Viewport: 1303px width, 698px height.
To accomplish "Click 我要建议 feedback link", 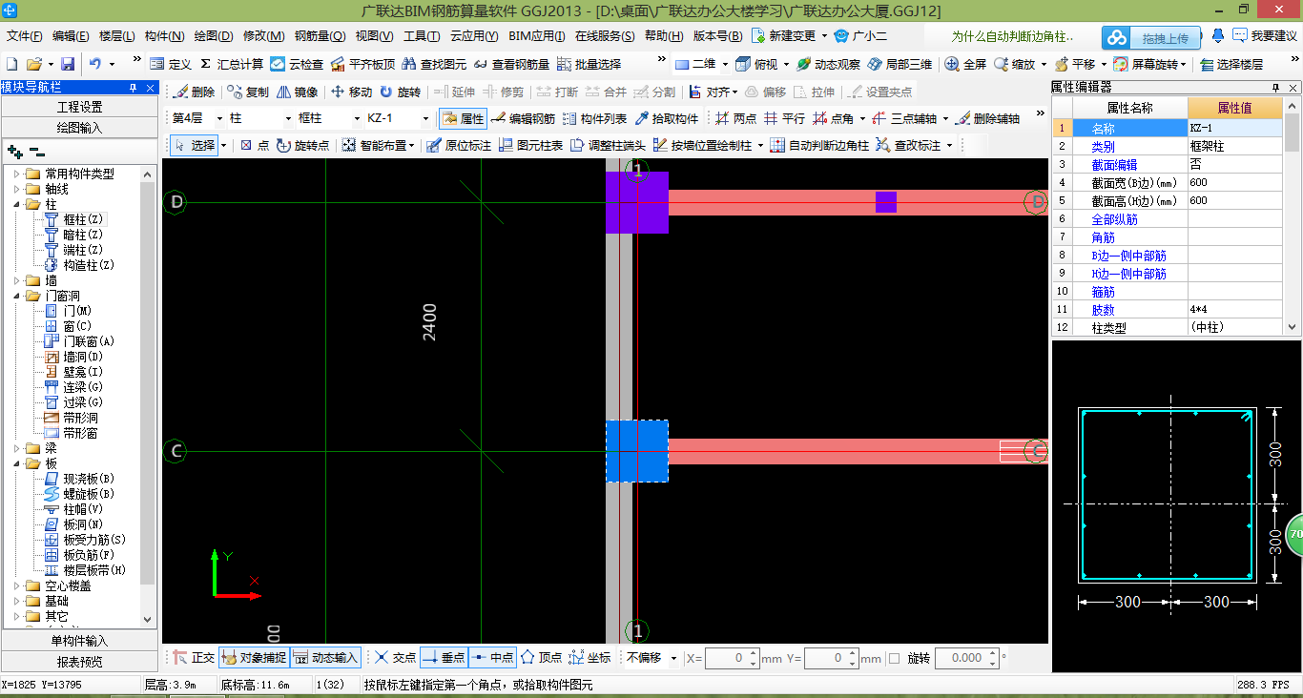I will pyautogui.click(x=1264, y=36).
